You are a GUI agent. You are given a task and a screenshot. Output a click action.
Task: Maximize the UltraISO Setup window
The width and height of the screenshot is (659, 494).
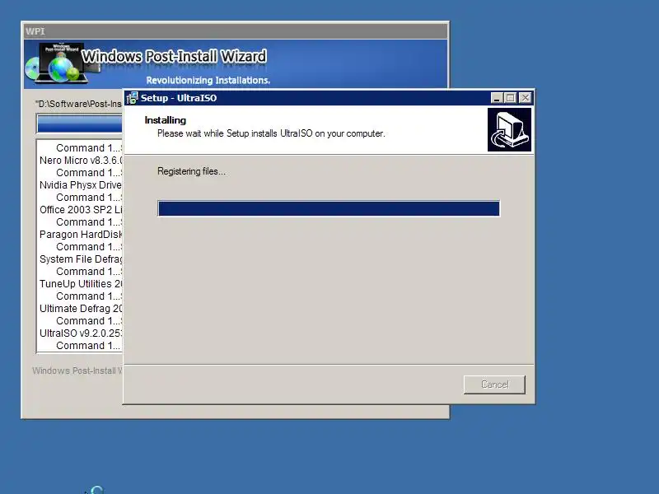(x=511, y=98)
